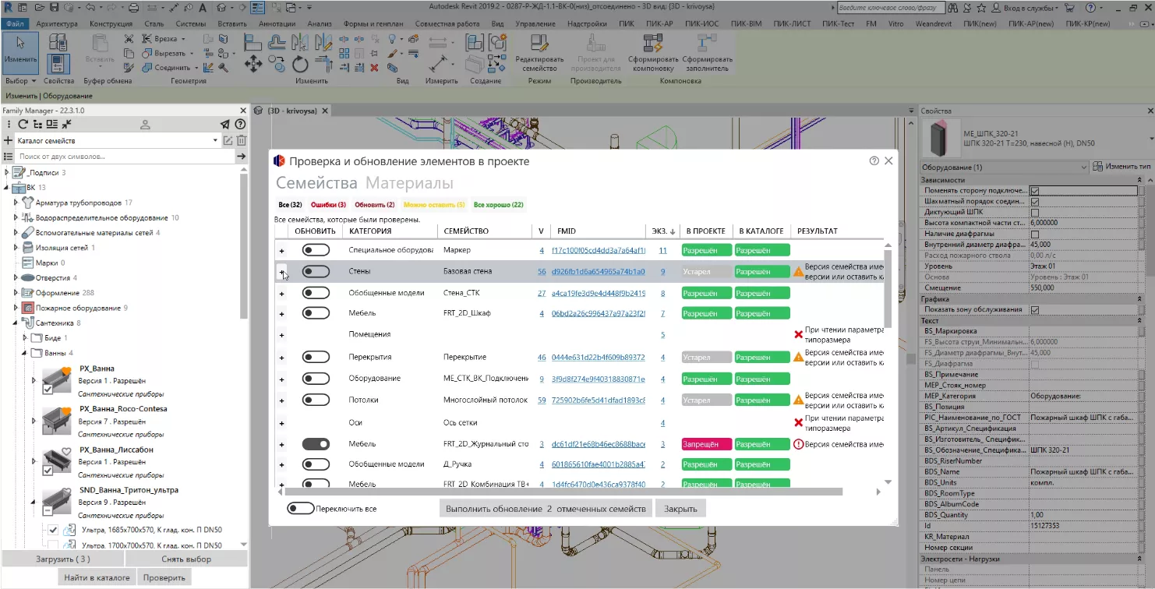Click the search arrow icon next to search field
The image size is (1155, 589).
pos(242,157)
